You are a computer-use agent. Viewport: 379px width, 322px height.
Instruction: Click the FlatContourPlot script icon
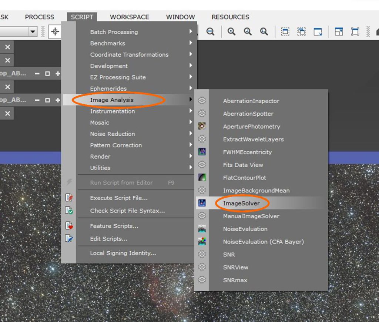click(202, 177)
